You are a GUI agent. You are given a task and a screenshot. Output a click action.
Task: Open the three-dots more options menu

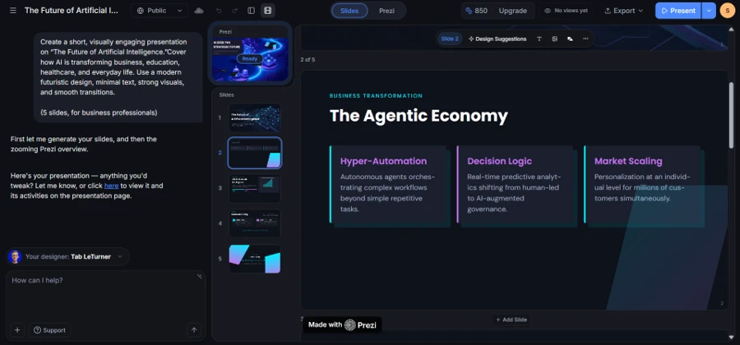point(585,39)
